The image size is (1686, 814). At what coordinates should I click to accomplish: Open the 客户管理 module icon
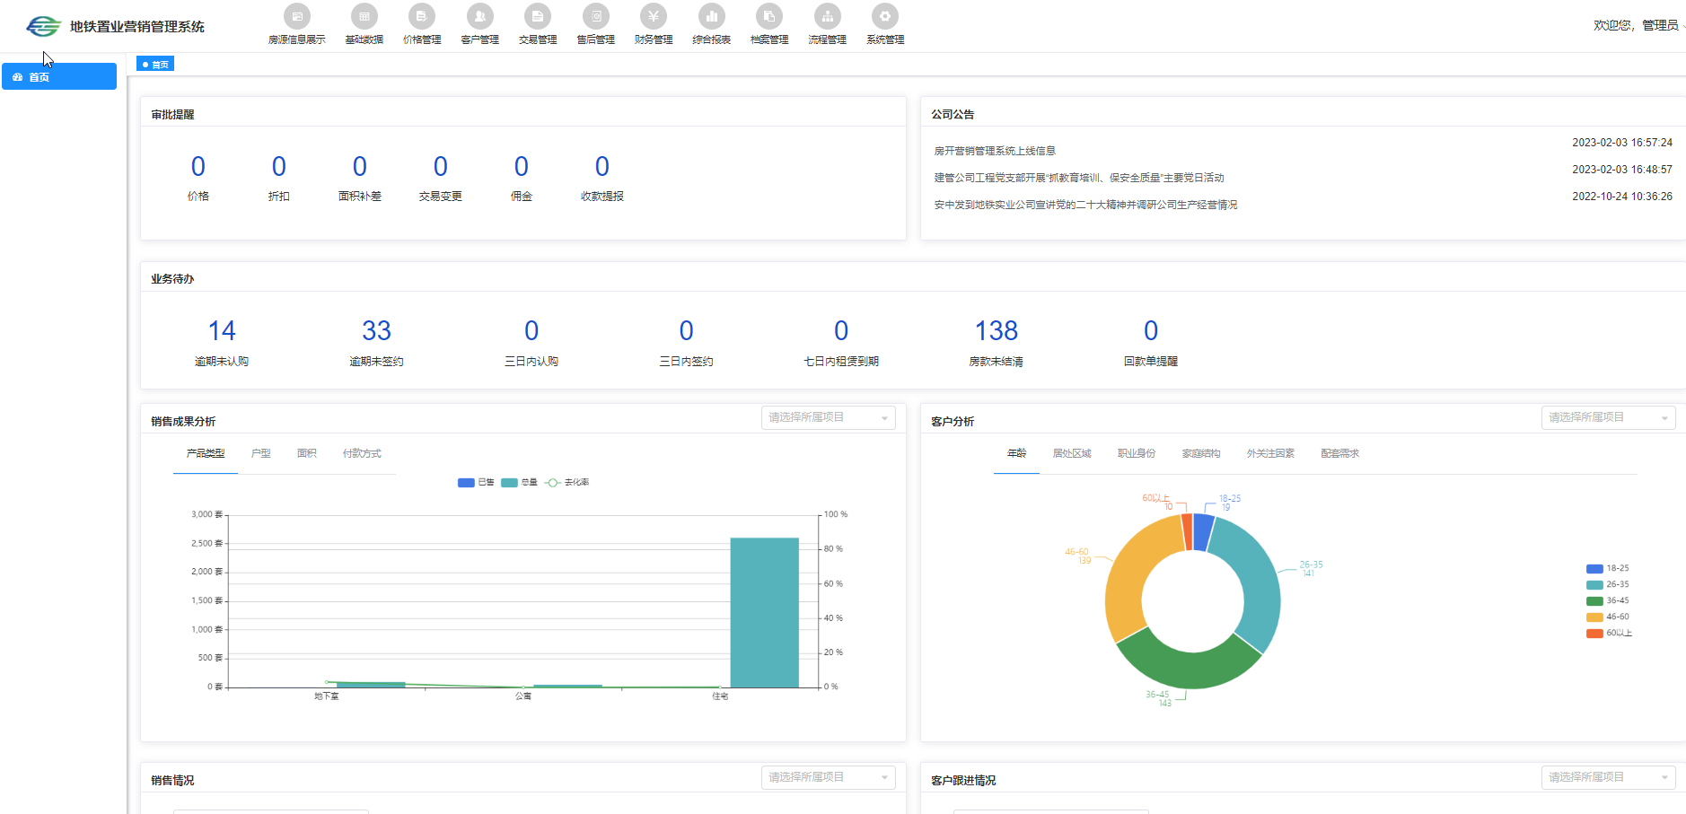(x=479, y=16)
